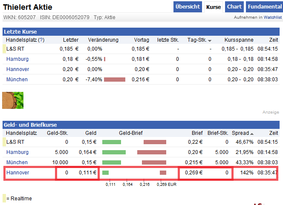
Task: Open Hannover in Letzte Kurse table
Action: click(x=18, y=69)
